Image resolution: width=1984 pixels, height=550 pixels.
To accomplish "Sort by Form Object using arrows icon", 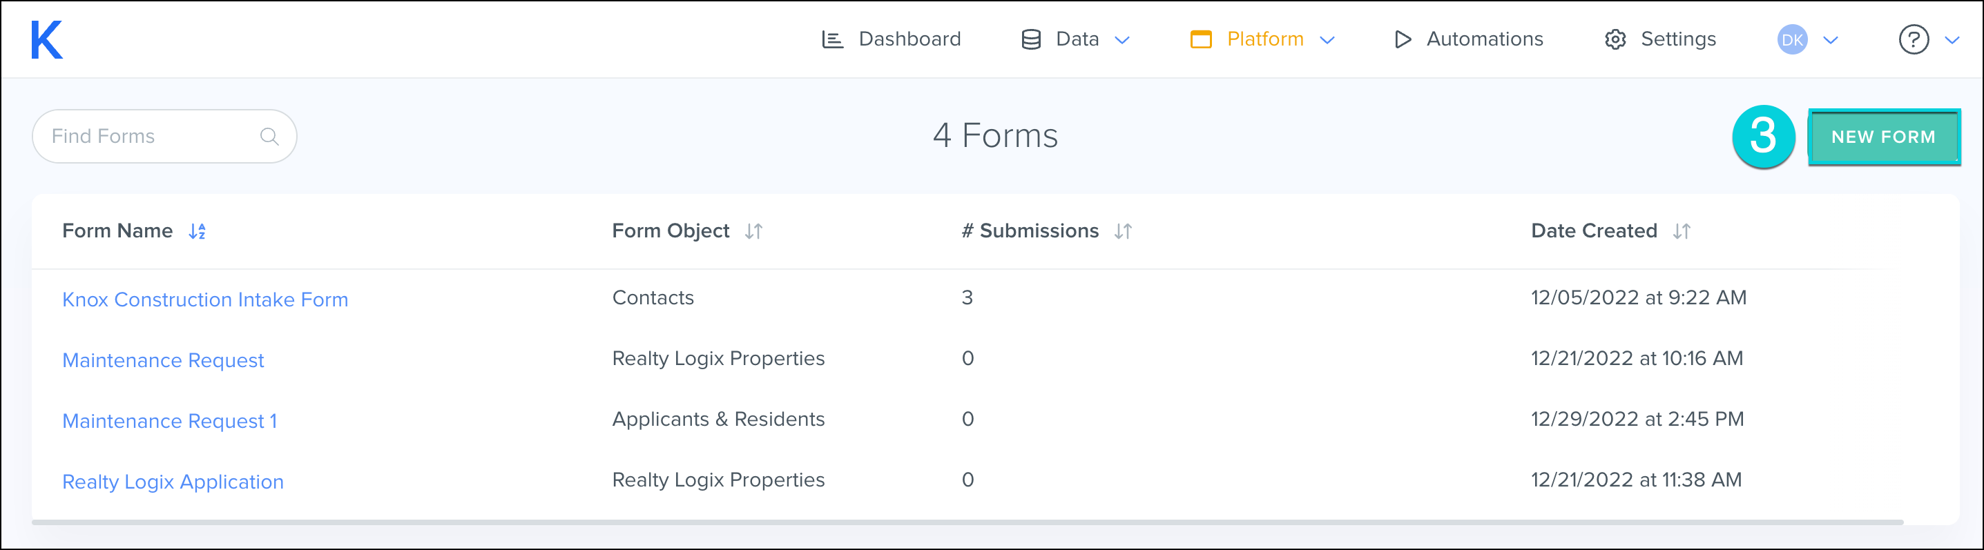I will point(753,230).
